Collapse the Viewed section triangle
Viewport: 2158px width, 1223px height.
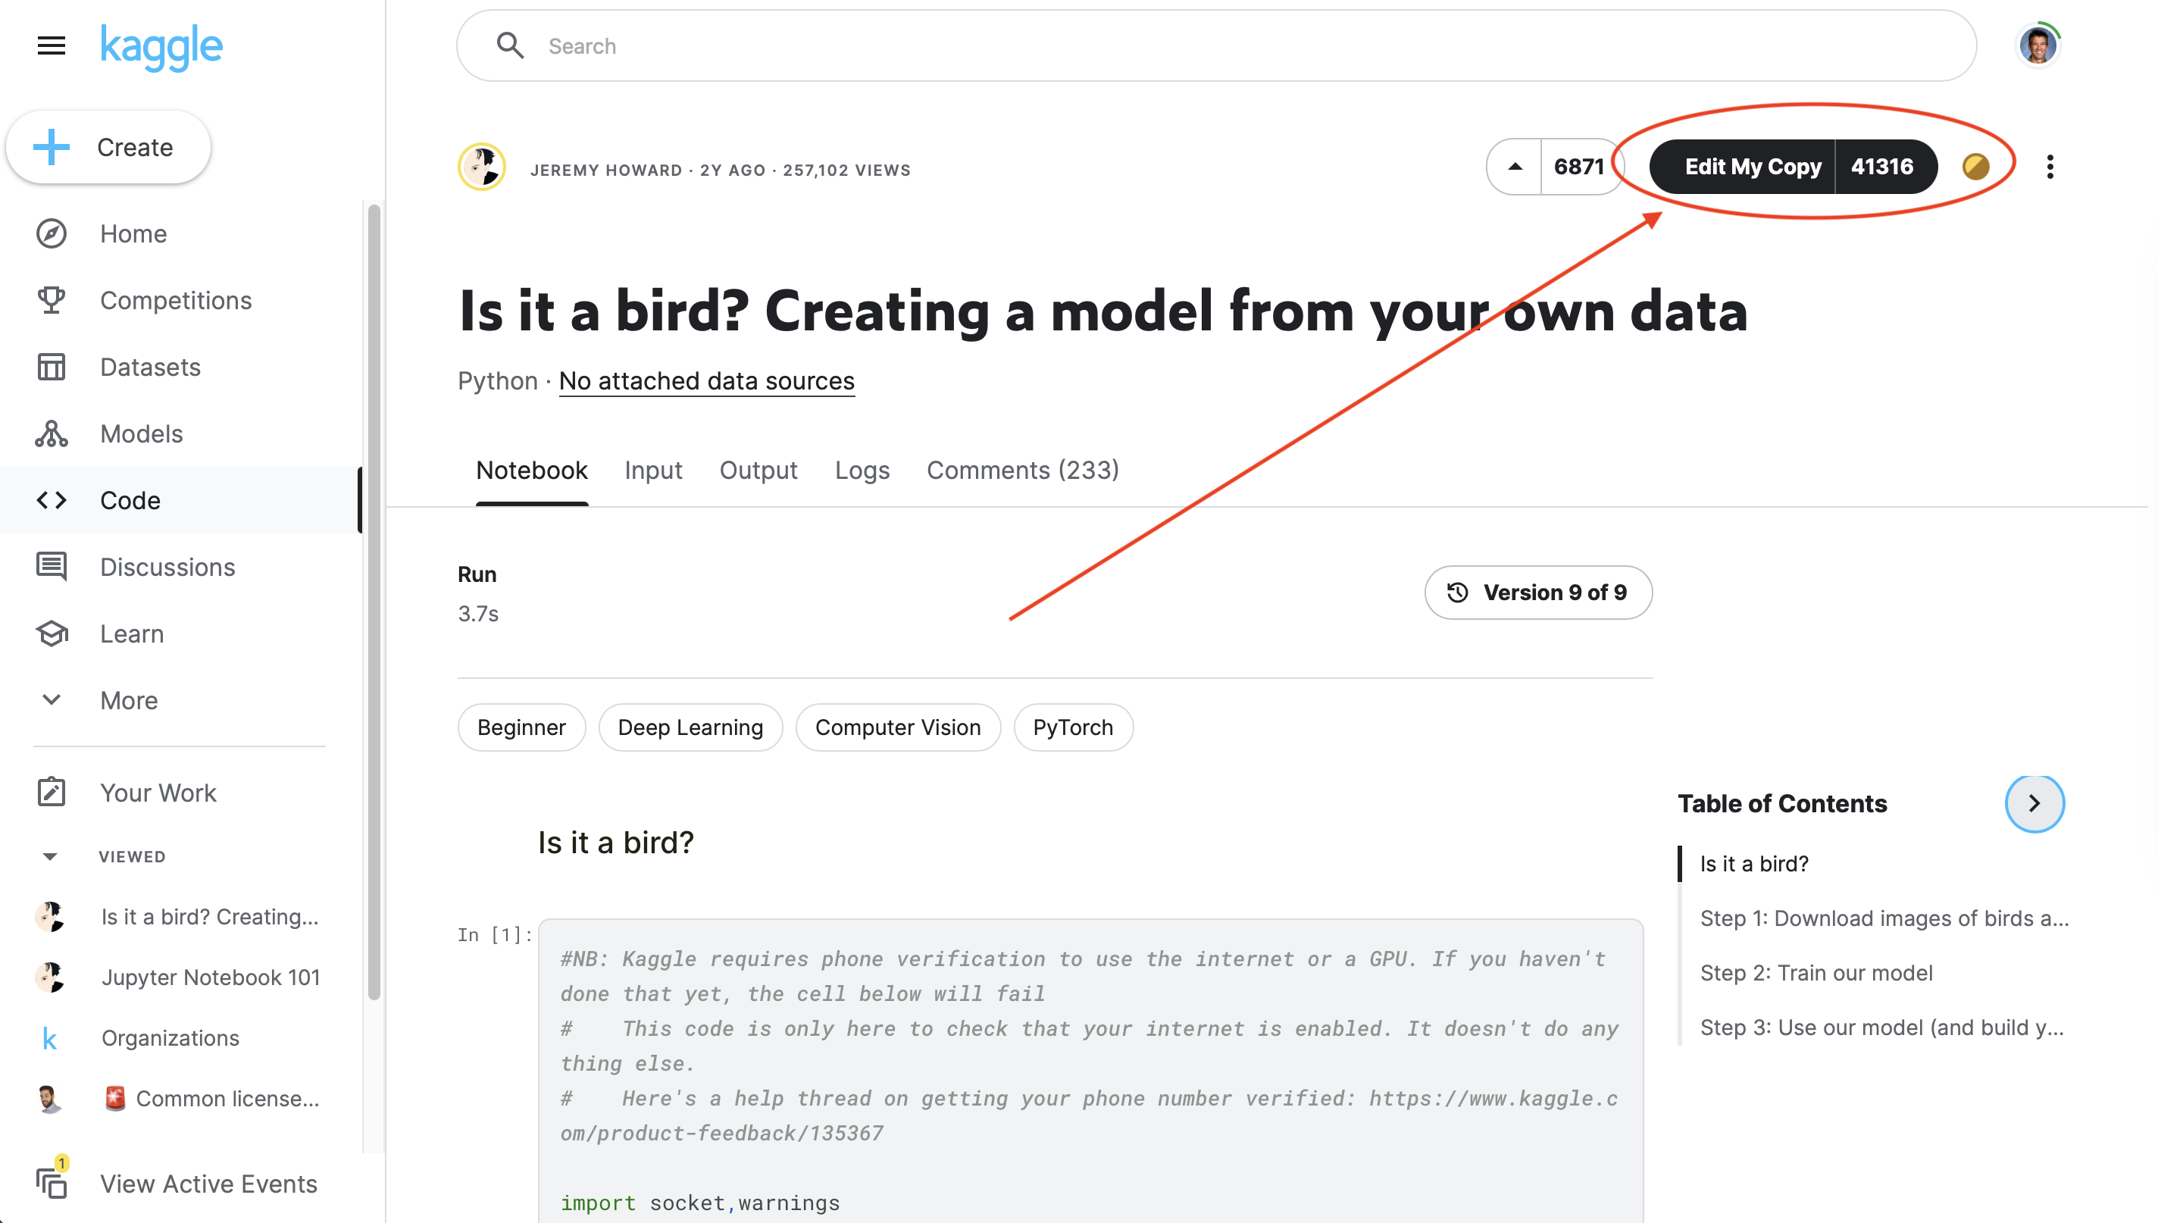[50, 857]
